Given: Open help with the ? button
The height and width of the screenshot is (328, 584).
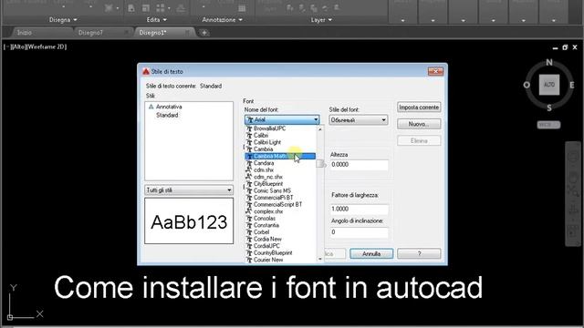Looking at the screenshot, I should [419, 253].
